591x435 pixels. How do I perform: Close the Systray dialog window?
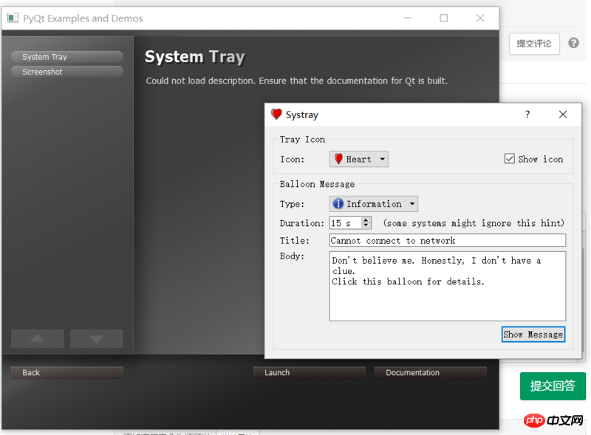click(563, 114)
